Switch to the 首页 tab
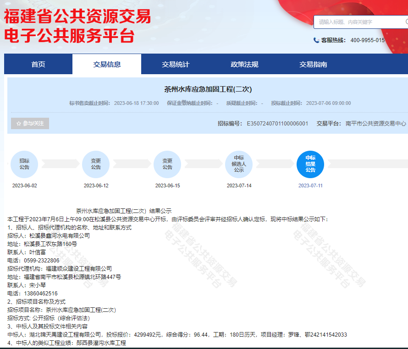 tap(38, 64)
